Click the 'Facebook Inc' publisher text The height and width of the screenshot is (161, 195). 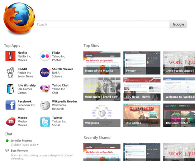pos(26,105)
